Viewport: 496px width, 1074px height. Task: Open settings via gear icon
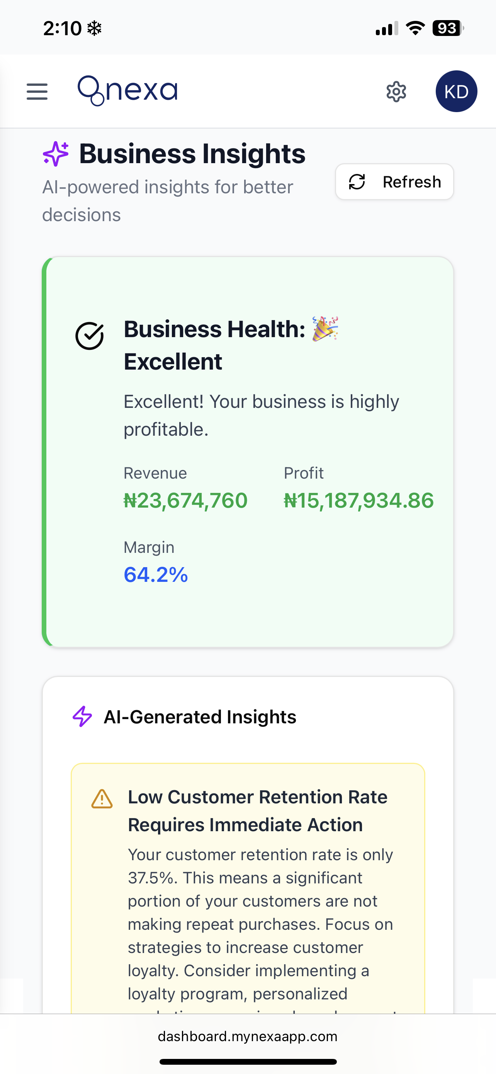pos(396,92)
